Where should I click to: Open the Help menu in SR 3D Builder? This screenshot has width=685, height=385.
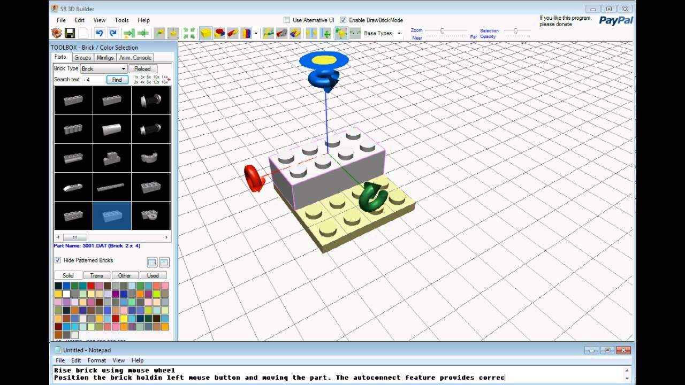[x=143, y=20]
